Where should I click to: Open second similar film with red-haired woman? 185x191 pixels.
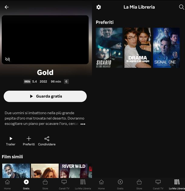(45, 171)
